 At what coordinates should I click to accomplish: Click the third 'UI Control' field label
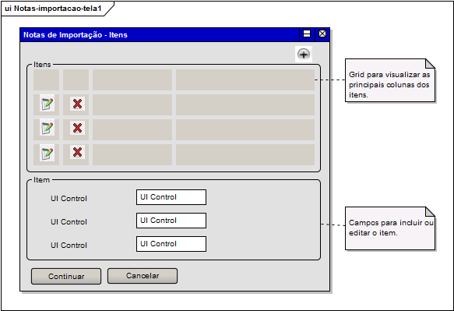click(69, 246)
